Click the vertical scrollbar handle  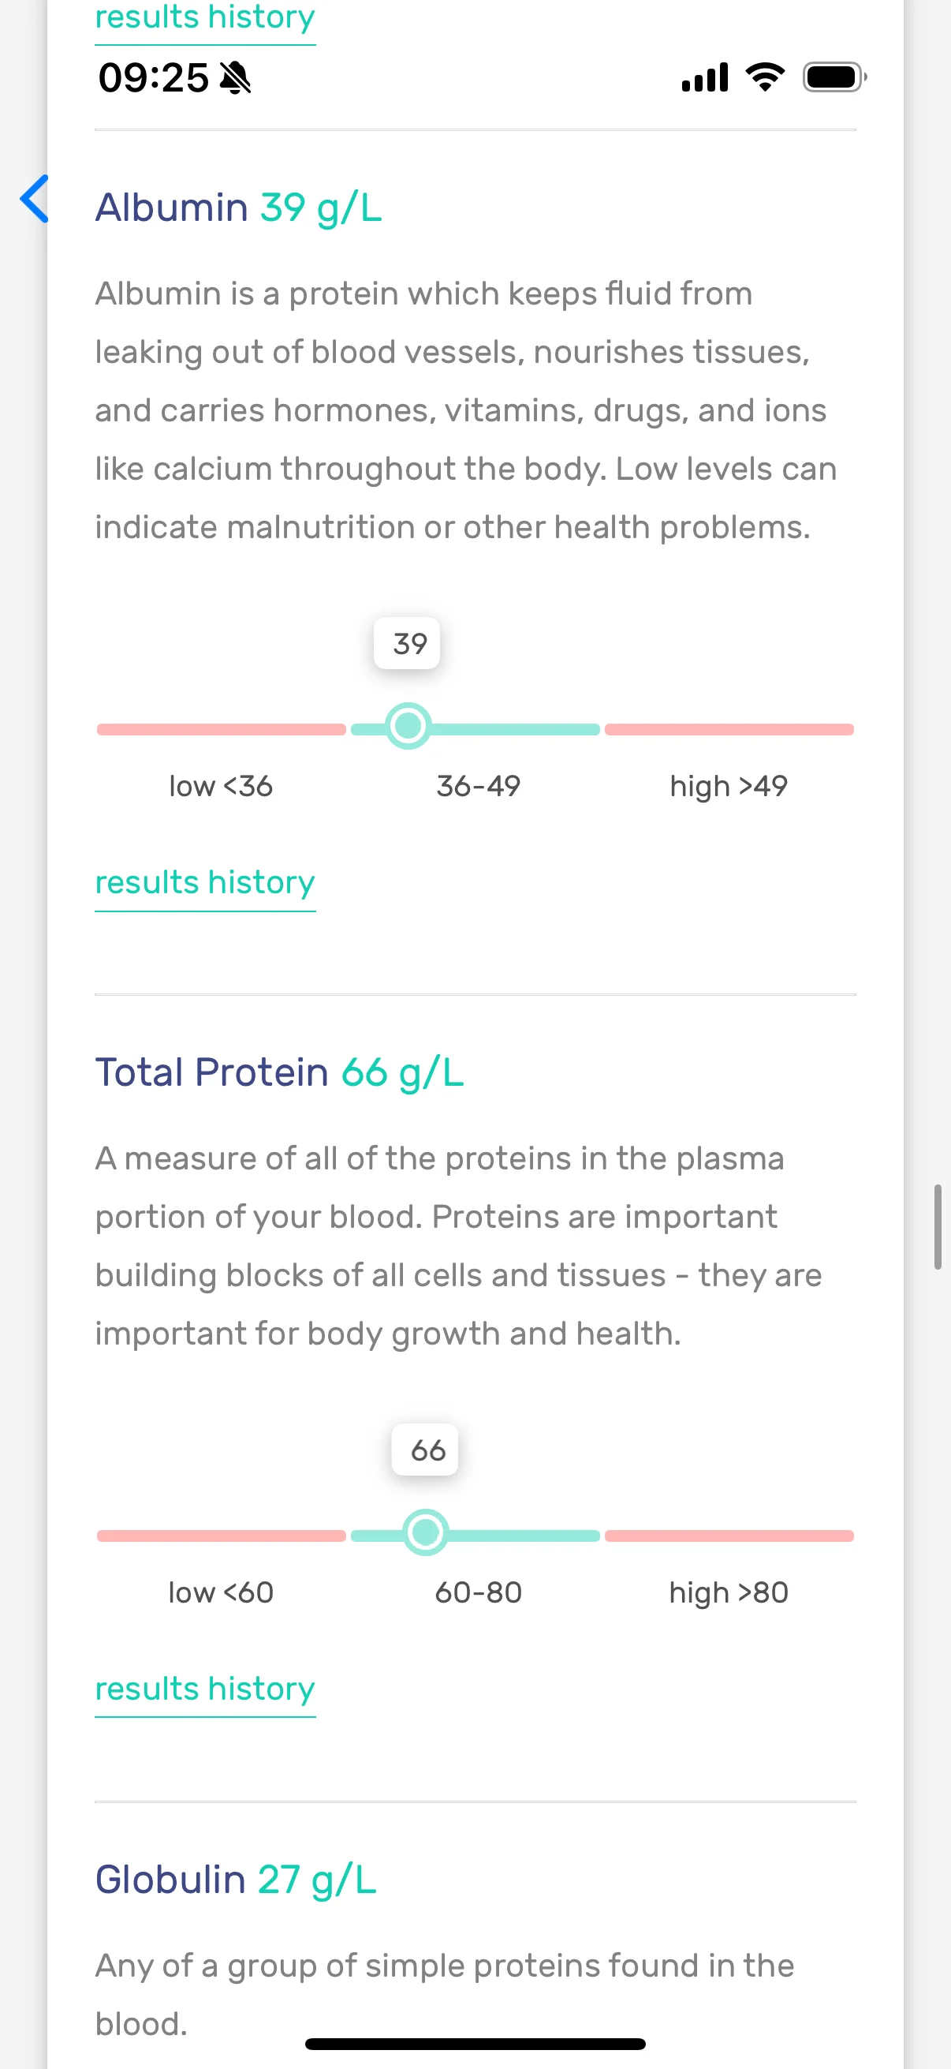click(938, 1226)
